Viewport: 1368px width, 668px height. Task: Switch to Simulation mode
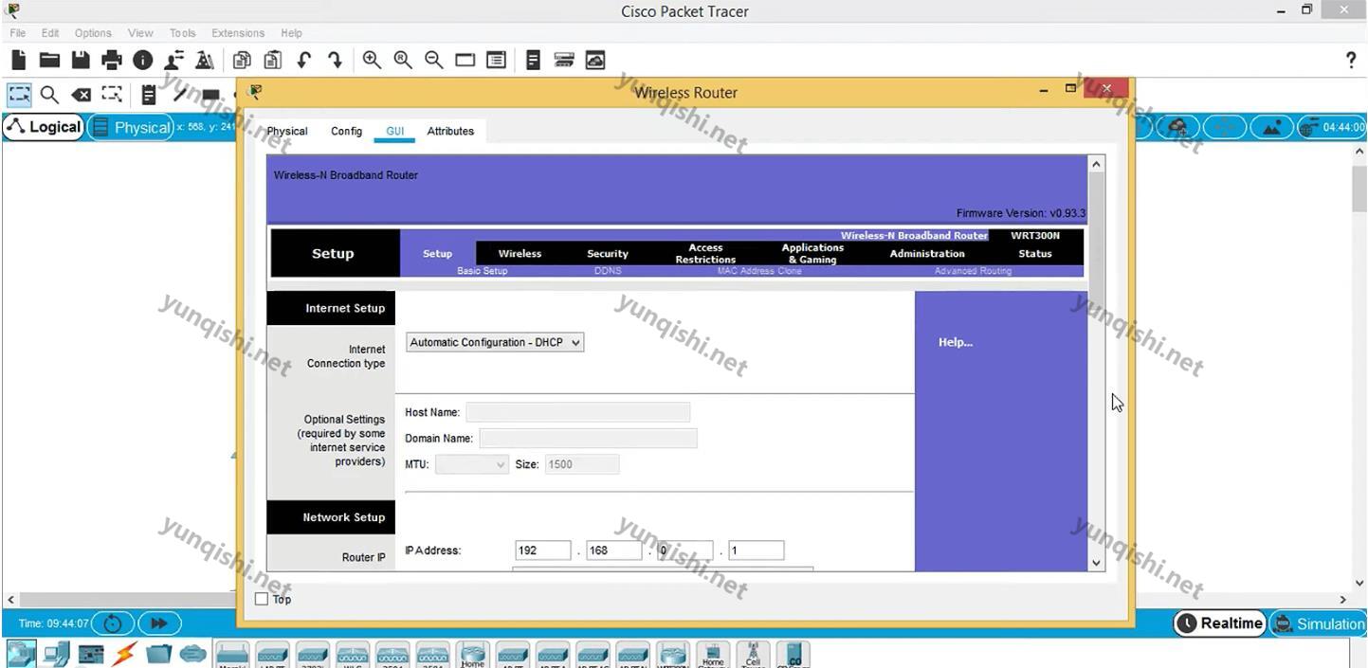click(1319, 623)
